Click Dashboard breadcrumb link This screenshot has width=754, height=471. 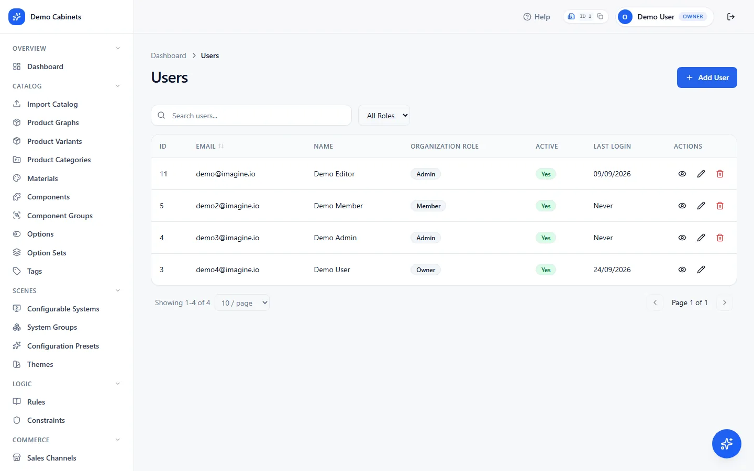click(x=169, y=55)
